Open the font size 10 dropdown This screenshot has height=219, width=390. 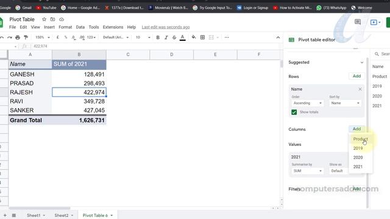(x=143, y=37)
